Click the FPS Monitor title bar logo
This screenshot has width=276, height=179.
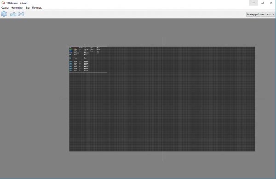click(x=3, y=3)
